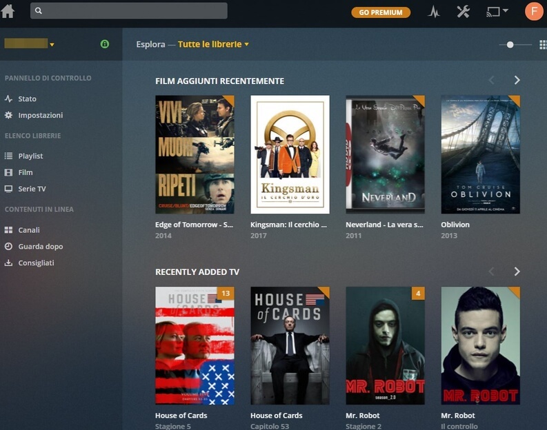Viewport: 547px width, 430px height.
Task: Open Kingsman Il cerchio d'oro poster
Action: [290, 154]
